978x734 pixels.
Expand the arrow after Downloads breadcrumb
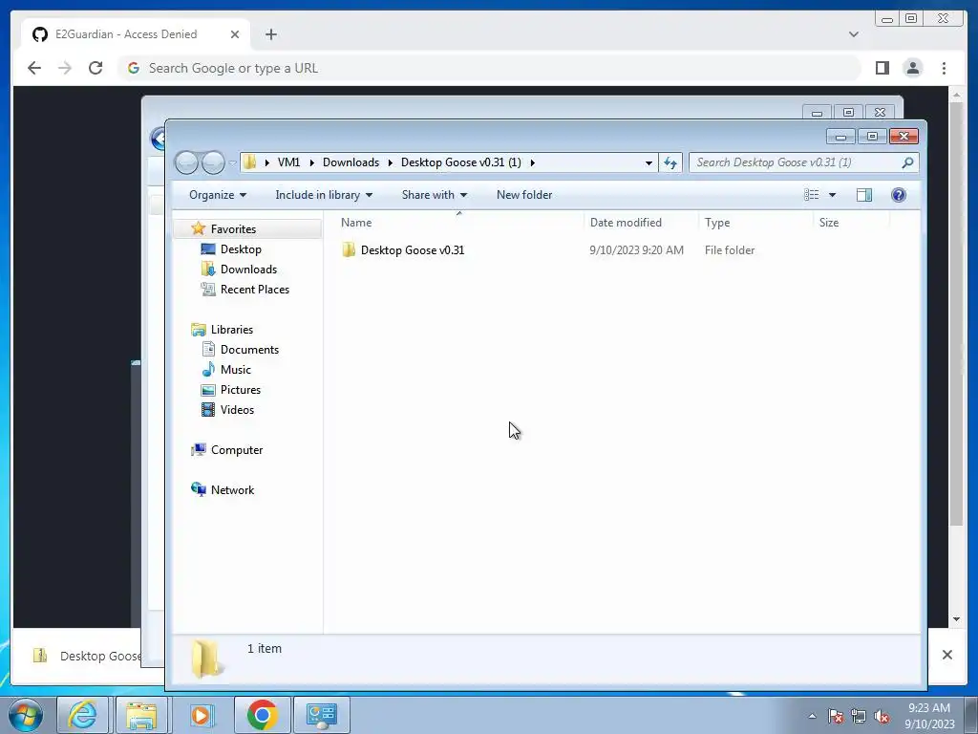(x=391, y=162)
